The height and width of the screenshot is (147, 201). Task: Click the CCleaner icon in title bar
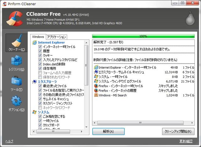4,4
